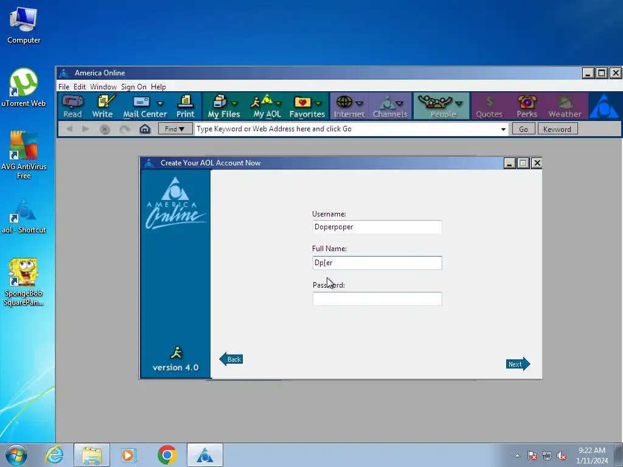Screen dimensions: 623x467
Task: Click the muted volume tray icon
Action: (x=562, y=456)
